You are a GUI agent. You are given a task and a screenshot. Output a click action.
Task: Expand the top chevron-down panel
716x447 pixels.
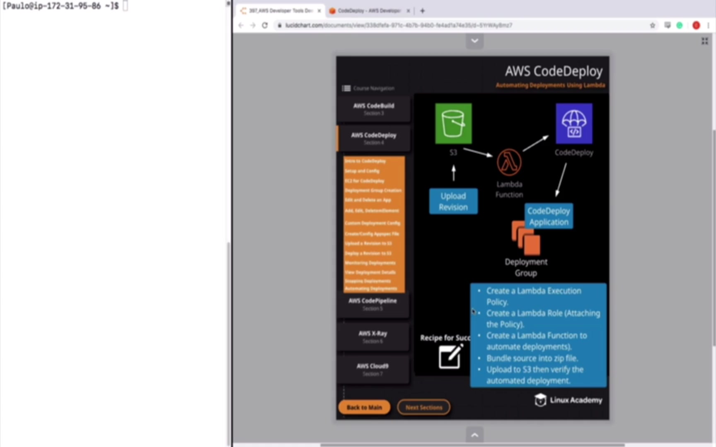coord(475,41)
